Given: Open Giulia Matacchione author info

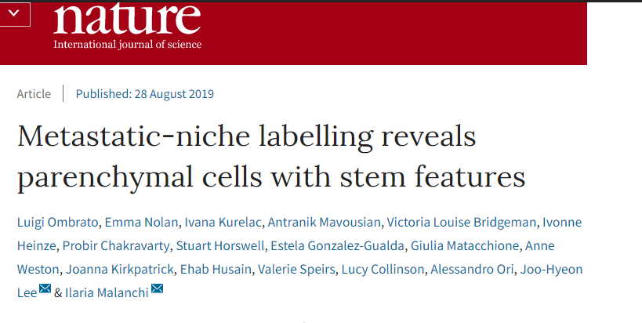Looking at the screenshot, I should 465,246.
